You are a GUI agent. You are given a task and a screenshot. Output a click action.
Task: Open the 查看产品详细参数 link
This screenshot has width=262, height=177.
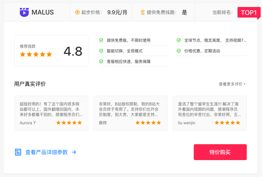pyautogui.click(x=46, y=152)
